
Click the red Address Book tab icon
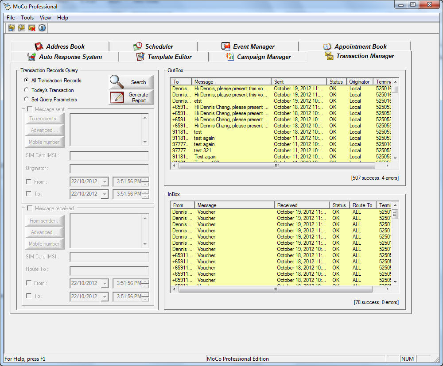[39, 46]
